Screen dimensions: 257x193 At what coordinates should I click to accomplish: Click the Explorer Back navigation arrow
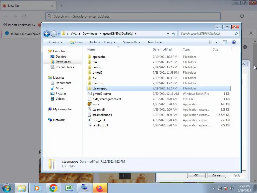[47, 34]
